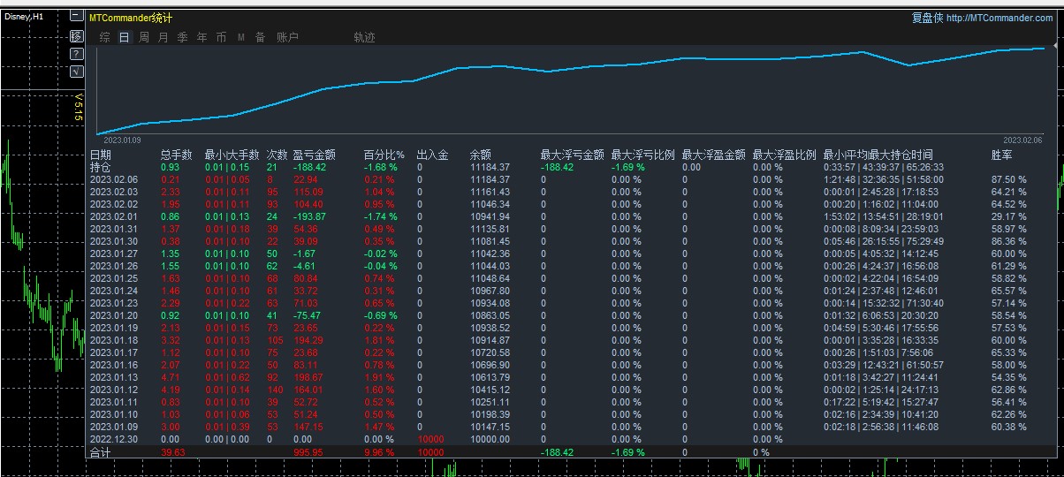Screen dimensions: 1064x477
Task: Click the 日期 column header
Action: 101,155
